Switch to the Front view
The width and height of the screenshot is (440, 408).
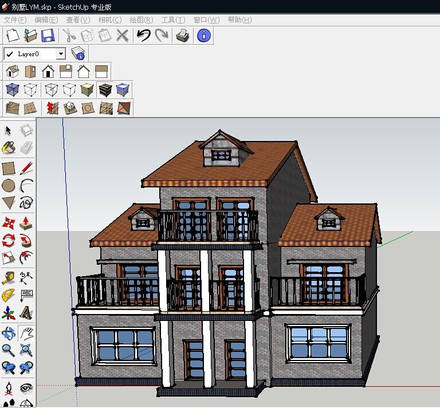point(48,72)
